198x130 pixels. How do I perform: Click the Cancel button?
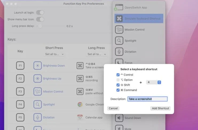pos(113,108)
